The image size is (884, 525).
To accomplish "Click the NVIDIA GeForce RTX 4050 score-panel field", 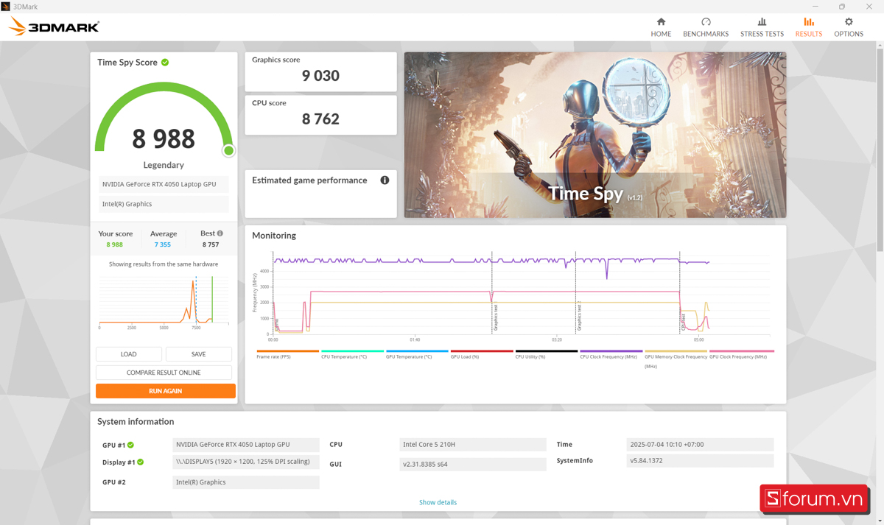I will click(164, 184).
